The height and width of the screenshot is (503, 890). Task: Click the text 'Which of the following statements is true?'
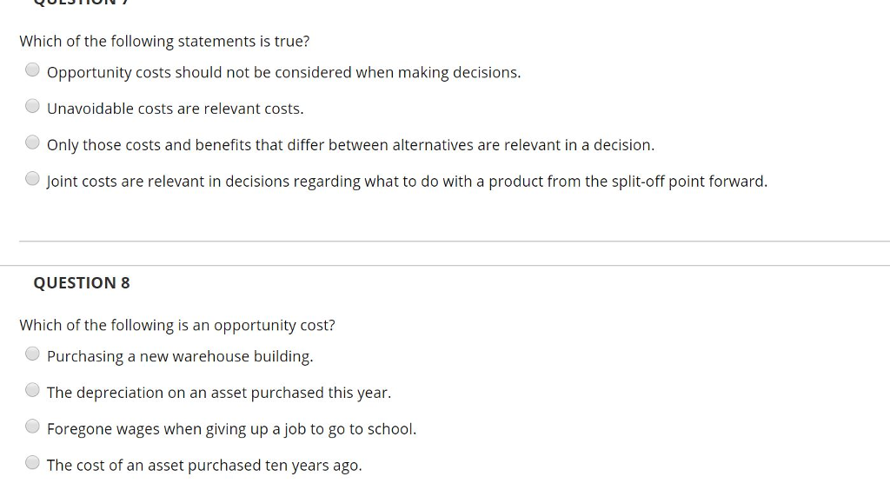point(163,41)
